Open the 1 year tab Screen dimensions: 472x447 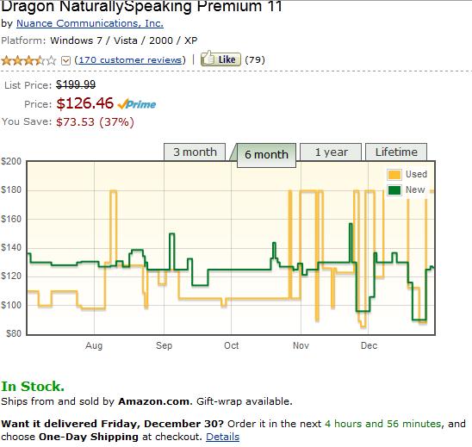[x=331, y=152]
